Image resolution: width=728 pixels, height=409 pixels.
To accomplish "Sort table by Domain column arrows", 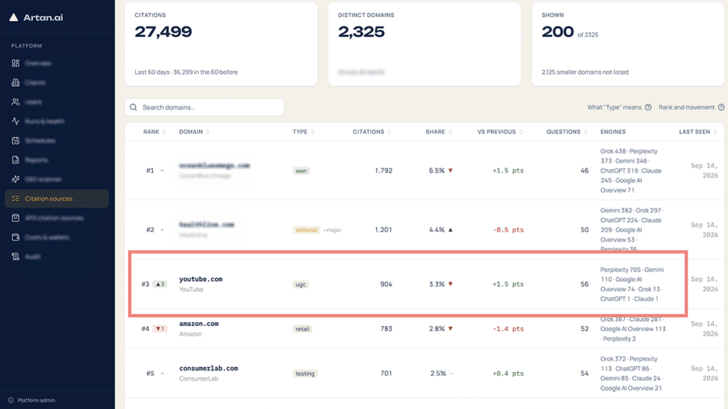I will click(208, 131).
